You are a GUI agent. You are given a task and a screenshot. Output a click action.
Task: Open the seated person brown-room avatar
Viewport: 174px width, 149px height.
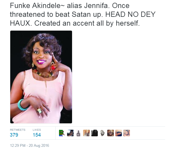coord(111,133)
